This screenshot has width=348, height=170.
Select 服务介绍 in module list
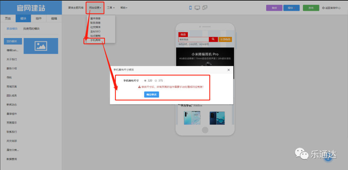[12, 69]
